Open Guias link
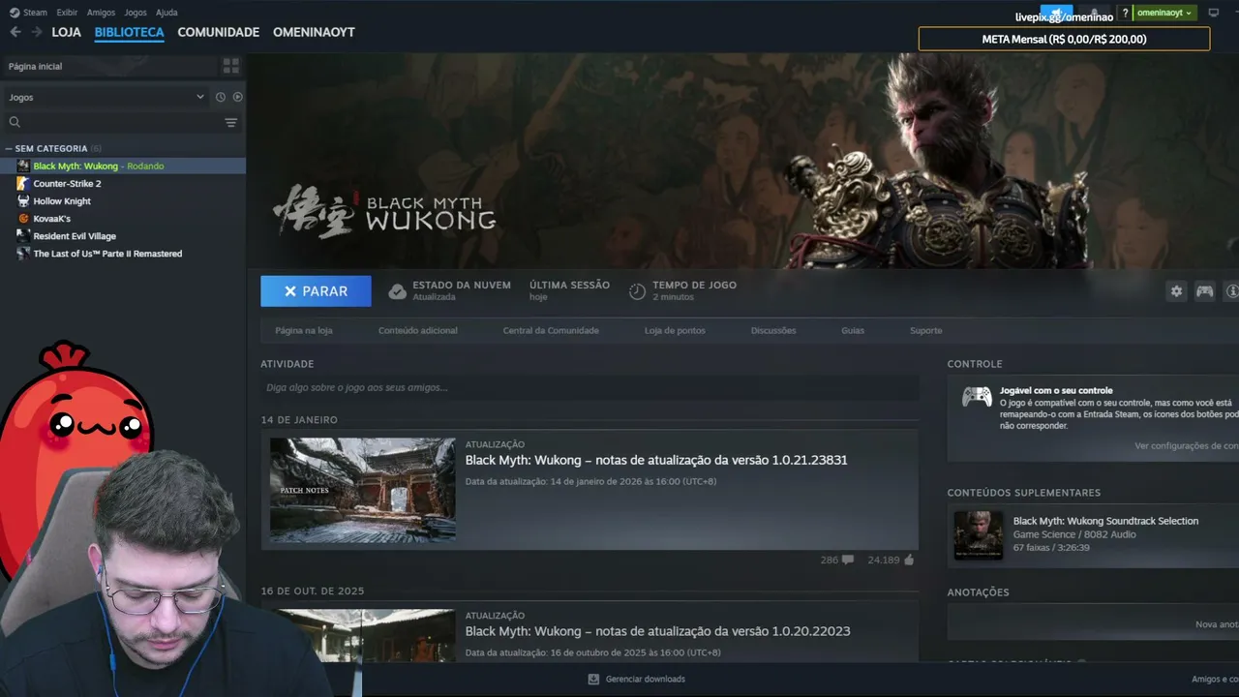Viewport: 1239px width, 697px height. coord(853,330)
